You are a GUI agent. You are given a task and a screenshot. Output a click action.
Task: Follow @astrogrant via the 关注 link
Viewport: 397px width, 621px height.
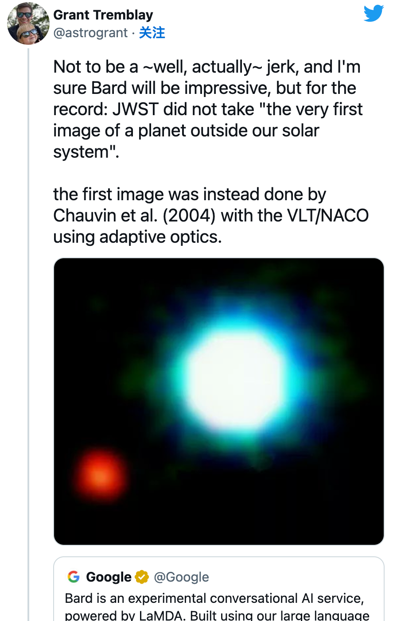click(x=152, y=33)
